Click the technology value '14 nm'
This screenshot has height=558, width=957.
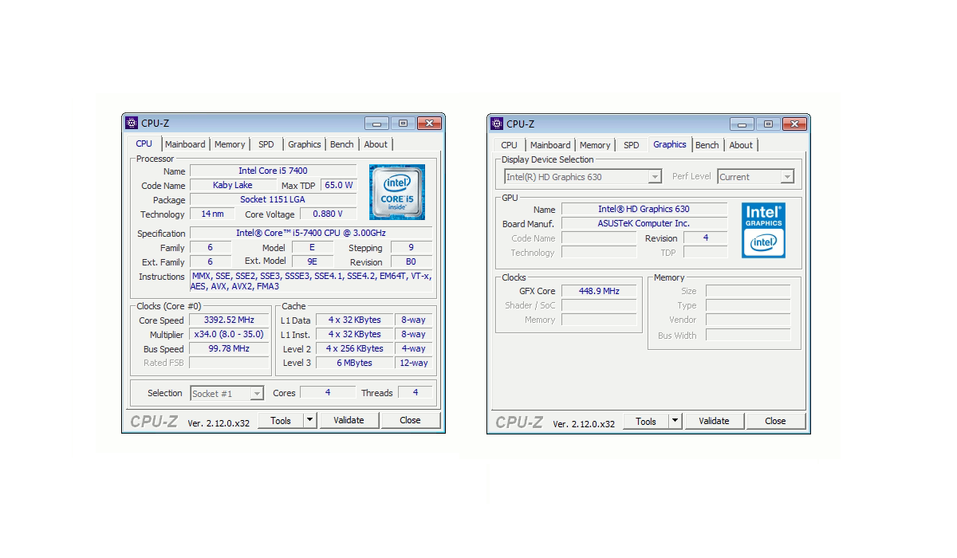click(212, 214)
